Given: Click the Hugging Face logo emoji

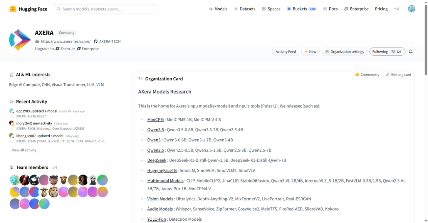Looking at the screenshot, I should click(13, 9).
